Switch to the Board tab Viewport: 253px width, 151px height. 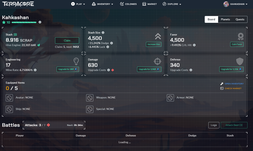click(211, 19)
